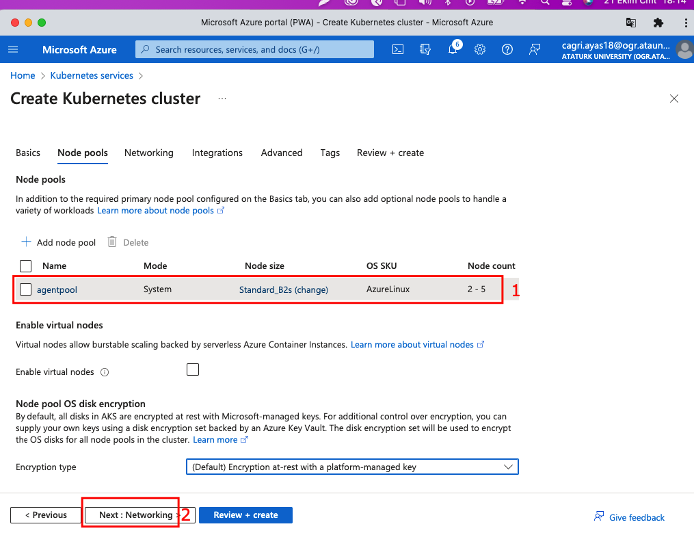Click the Review + create button
Viewport: 694px width, 533px height.
coord(245,515)
